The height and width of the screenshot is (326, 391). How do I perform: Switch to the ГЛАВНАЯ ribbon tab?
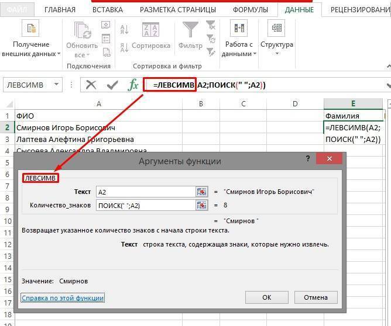60,10
